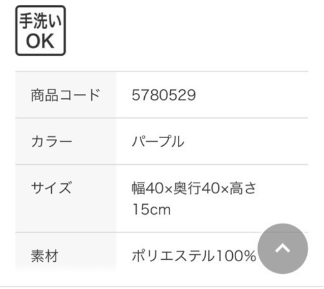Image resolution: width=324 pixels, height=289 pixels.
Task: Tap the サイズ label cell
Action: 66,198
